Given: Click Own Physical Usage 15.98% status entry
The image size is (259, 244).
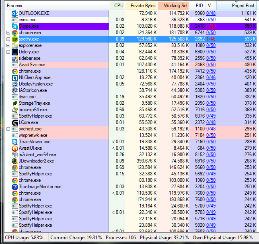Looking at the screenshot, I should pyautogui.click(x=222, y=238).
